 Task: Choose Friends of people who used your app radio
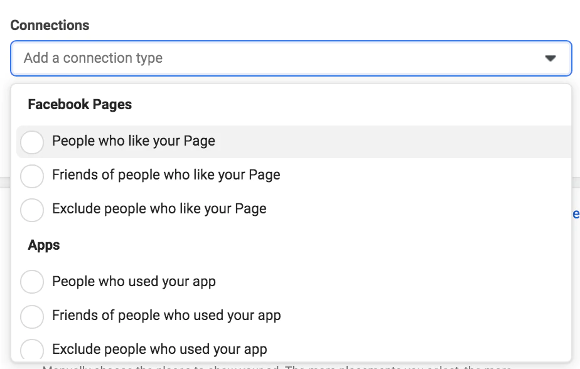tap(32, 316)
